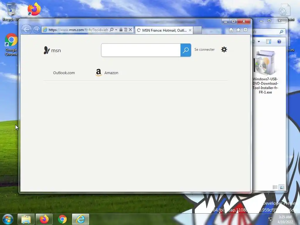Screen dimensions: 300x225
Task: Open the Internet Explorer home page icon
Action: pyautogui.click(x=231, y=30)
